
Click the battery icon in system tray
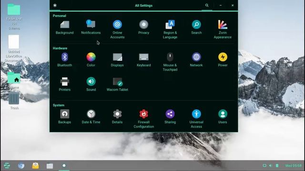coord(277,166)
